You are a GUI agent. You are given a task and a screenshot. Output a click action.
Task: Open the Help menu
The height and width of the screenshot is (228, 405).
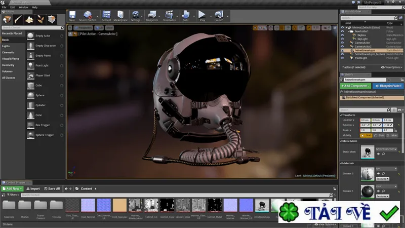point(34,7)
